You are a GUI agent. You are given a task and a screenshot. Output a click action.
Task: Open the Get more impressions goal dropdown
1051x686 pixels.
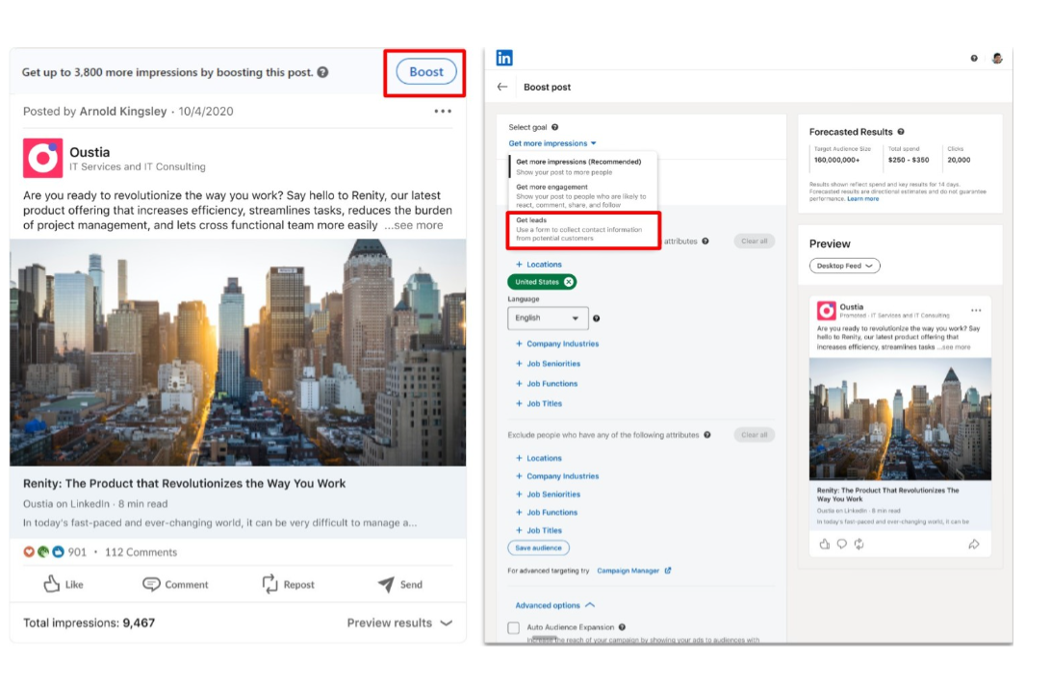coord(552,143)
